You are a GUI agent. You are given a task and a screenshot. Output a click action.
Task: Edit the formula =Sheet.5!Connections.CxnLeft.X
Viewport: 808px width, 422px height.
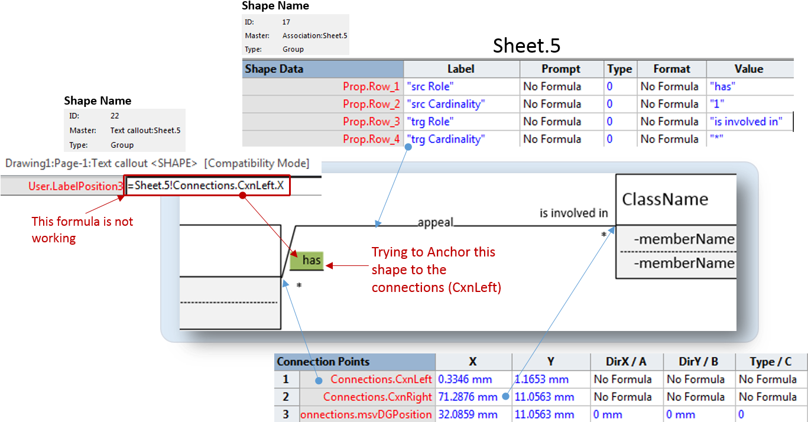click(x=207, y=186)
